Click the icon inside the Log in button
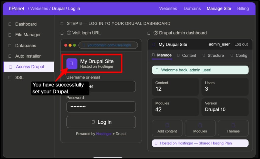The image size is (260, 159). click(x=93, y=122)
